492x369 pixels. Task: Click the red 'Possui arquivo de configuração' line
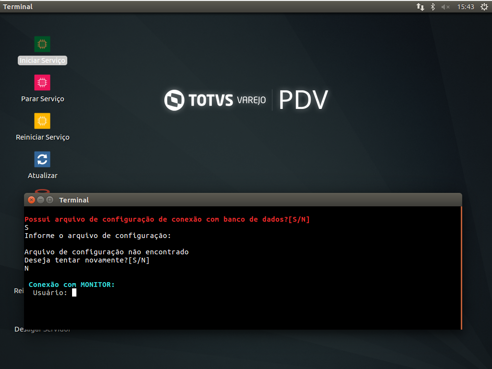[x=167, y=219]
